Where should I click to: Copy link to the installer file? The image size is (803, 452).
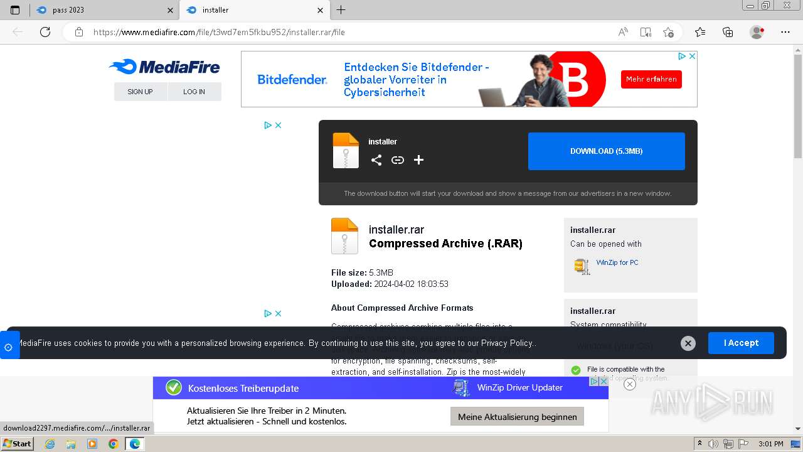(398, 160)
